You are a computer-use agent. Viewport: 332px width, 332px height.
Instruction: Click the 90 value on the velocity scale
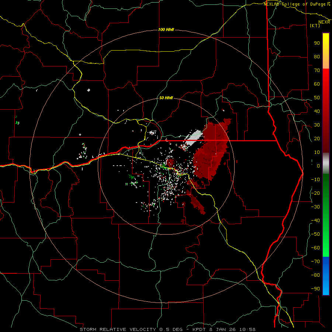pyautogui.click(x=317, y=43)
